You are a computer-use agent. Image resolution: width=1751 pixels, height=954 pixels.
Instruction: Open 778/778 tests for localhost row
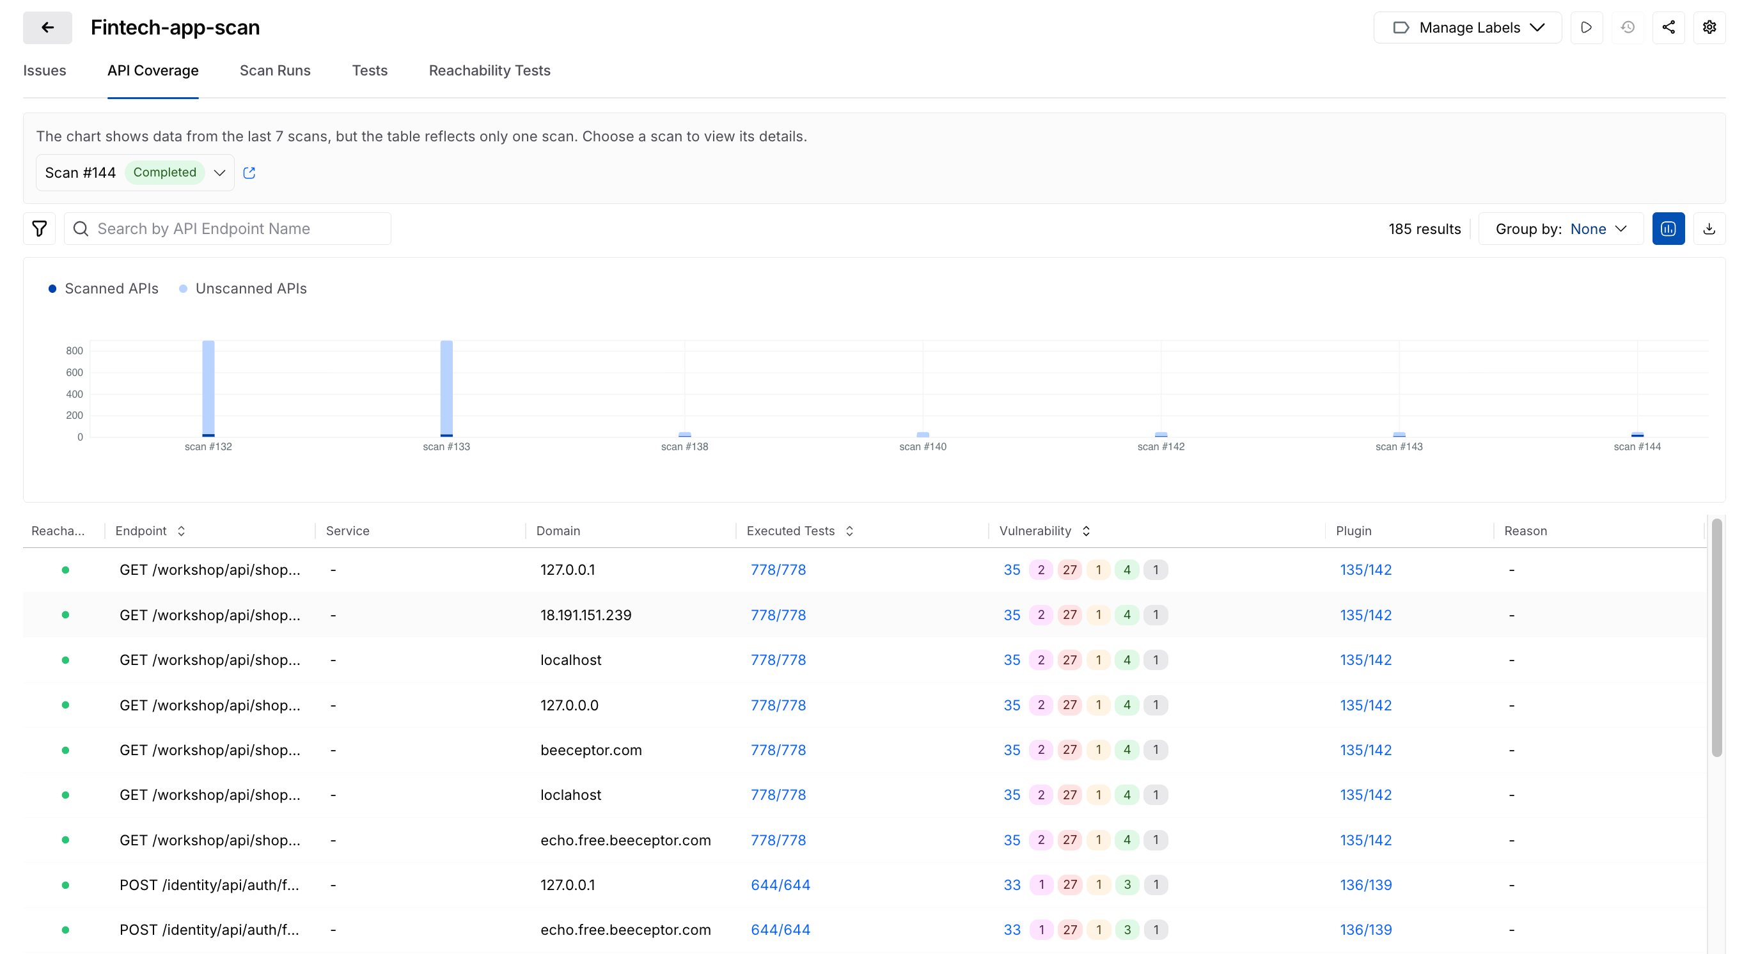point(778,660)
